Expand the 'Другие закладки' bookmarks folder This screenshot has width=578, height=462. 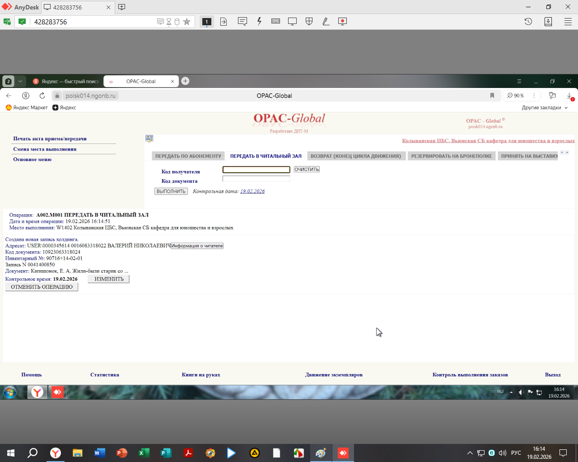[x=545, y=108]
